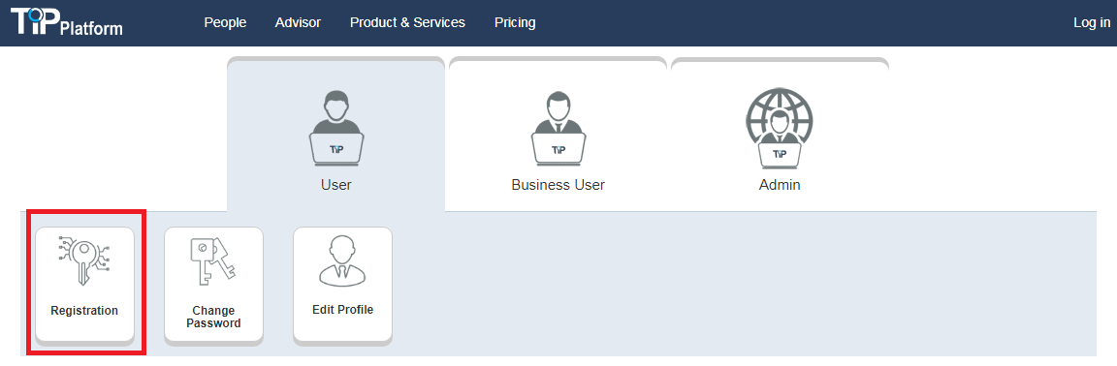Viewport: 1117px width, 366px height.
Task: Open the Change Password tile label
Action: tap(213, 317)
